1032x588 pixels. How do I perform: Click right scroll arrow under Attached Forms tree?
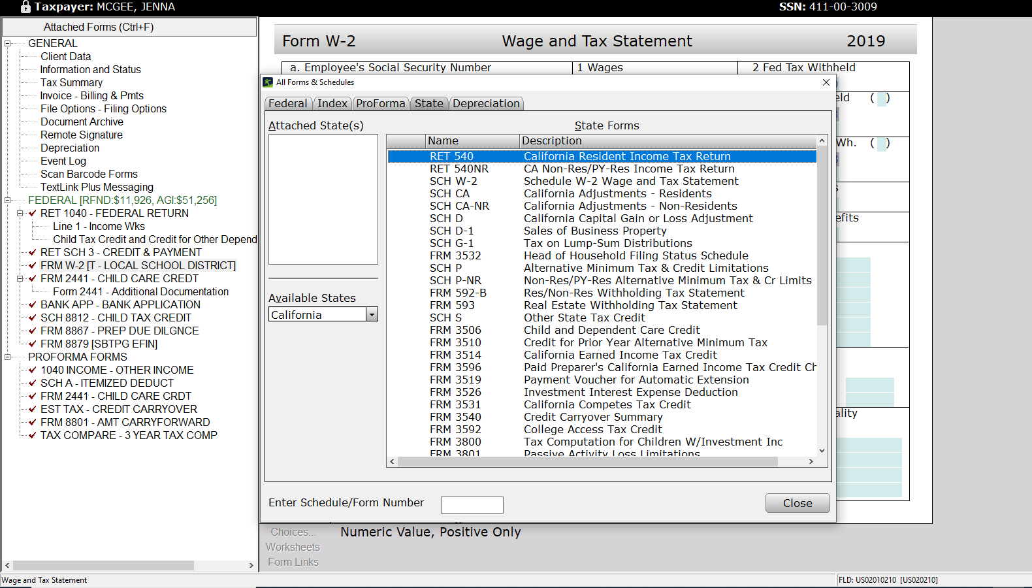[x=251, y=565]
